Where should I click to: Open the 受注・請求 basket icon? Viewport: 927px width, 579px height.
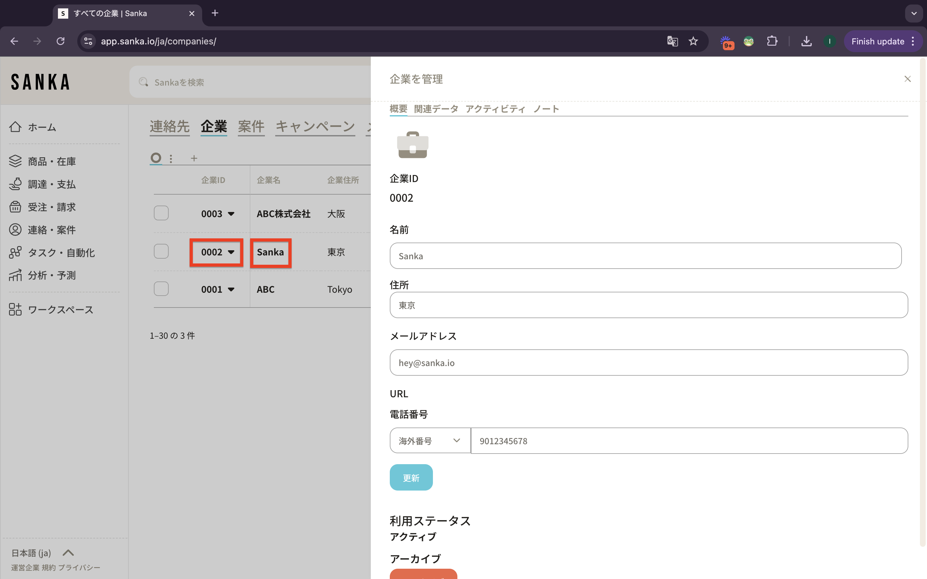point(15,207)
